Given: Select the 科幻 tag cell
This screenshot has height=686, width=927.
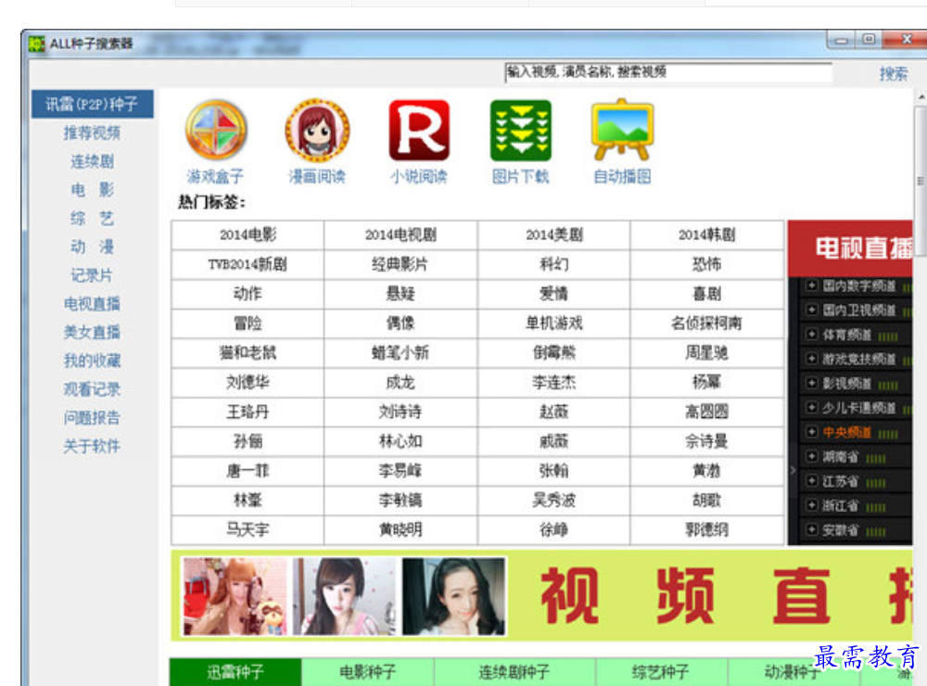Looking at the screenshot, I should 554,264.
